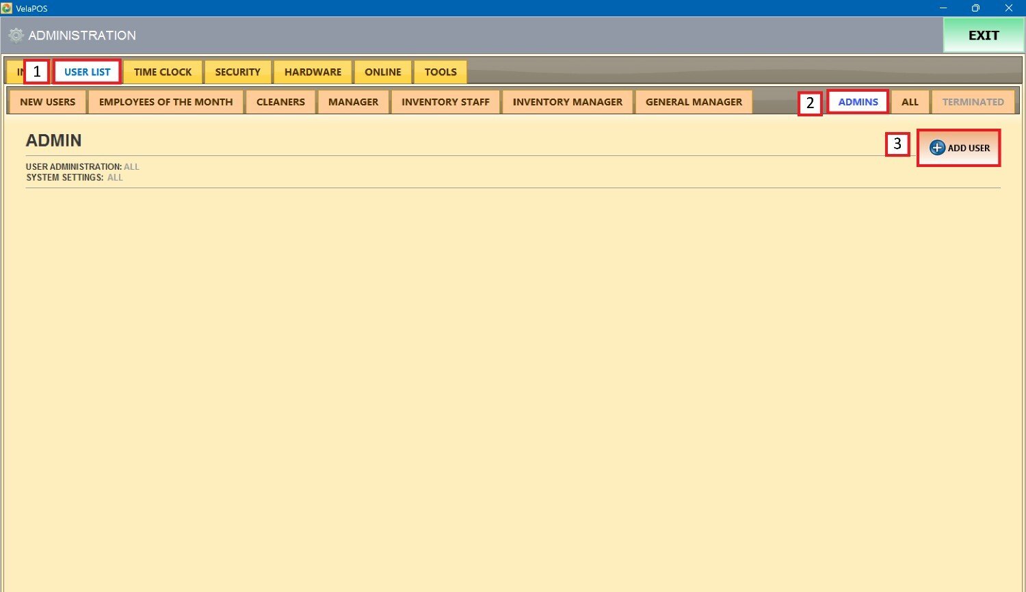The width and height of the screenshot is (1026, 592).
Task: View EMPLOYEES OF THE MONTH group
Action: point(166,102)
